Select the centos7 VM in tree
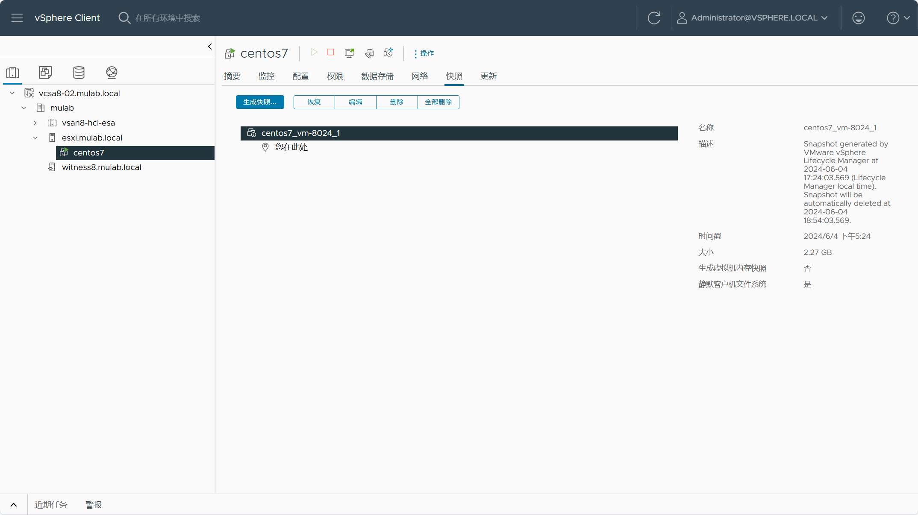 [135, 153]
